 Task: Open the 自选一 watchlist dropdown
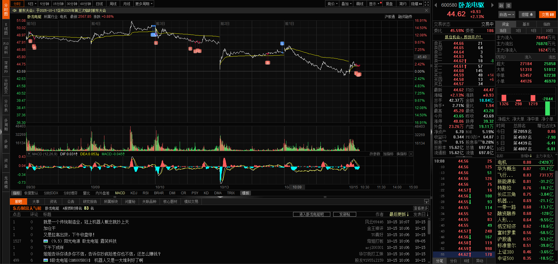click(x=507, y=15)
